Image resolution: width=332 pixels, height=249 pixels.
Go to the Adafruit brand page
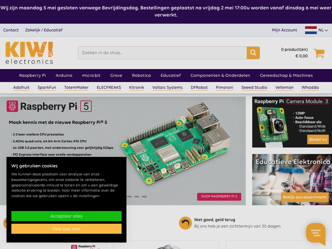click(x=21, y=88)
